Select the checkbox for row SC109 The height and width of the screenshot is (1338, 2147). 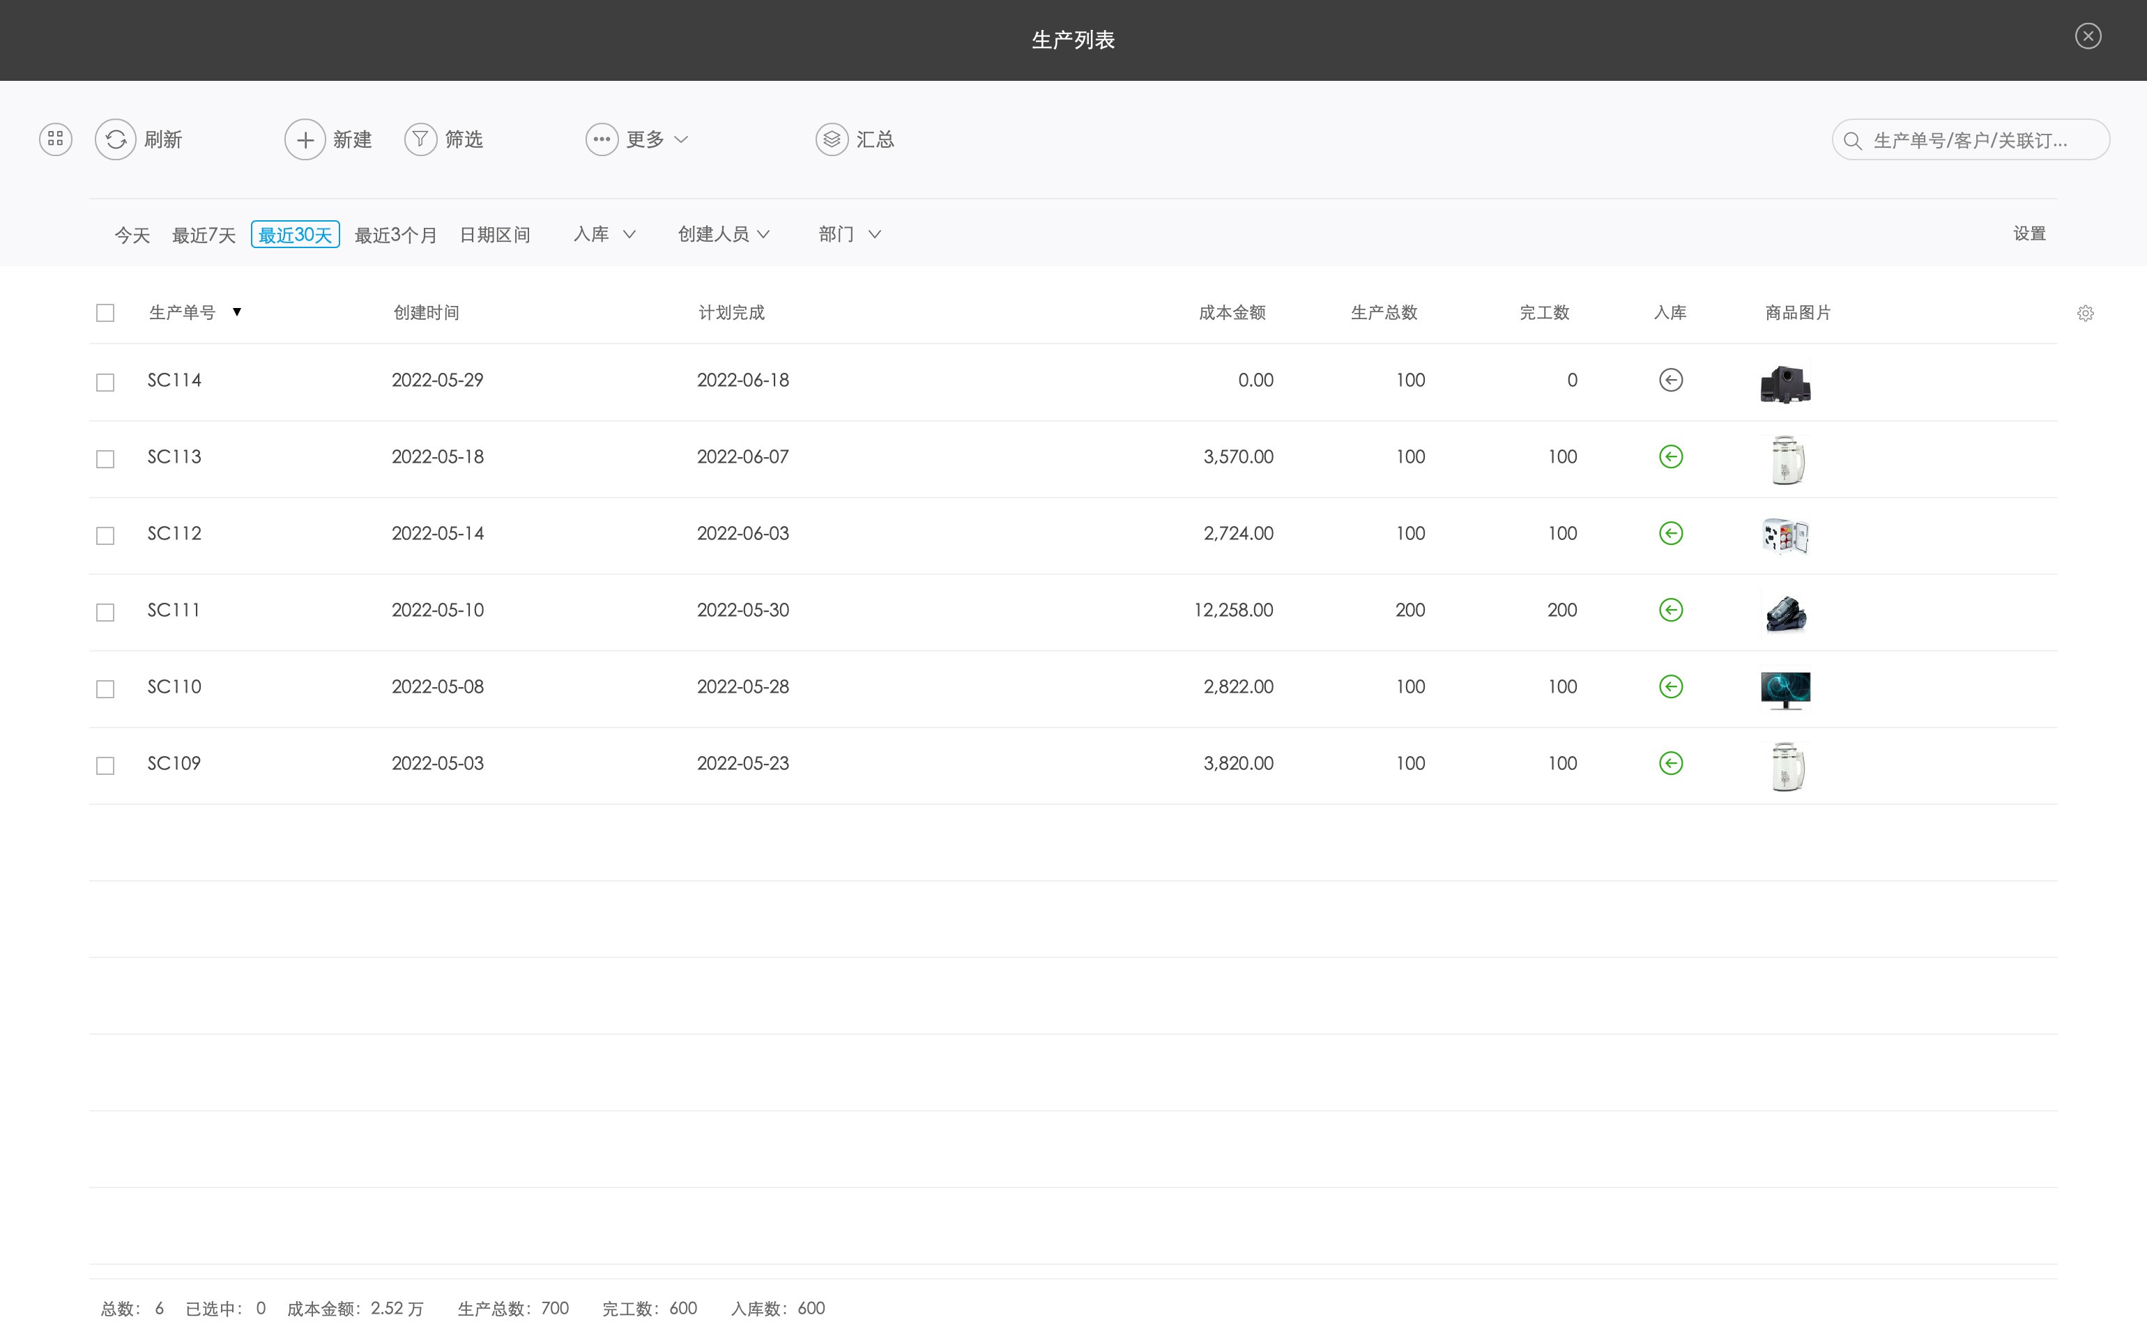105,765
